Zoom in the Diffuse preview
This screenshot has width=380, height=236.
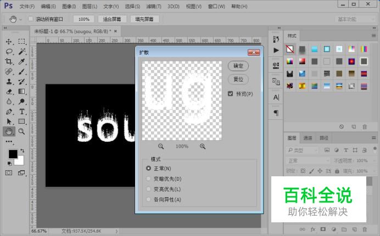tap(203, 146)
